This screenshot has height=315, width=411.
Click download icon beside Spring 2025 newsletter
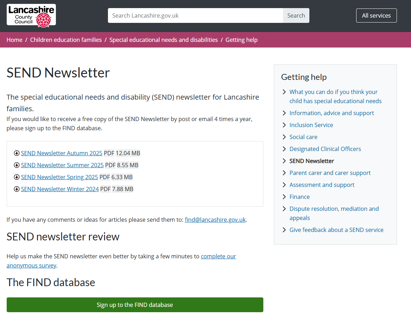pos(17,177)
